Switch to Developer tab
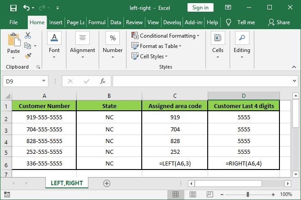The height and width of the screenshot is (200, 301). [172, 22]
